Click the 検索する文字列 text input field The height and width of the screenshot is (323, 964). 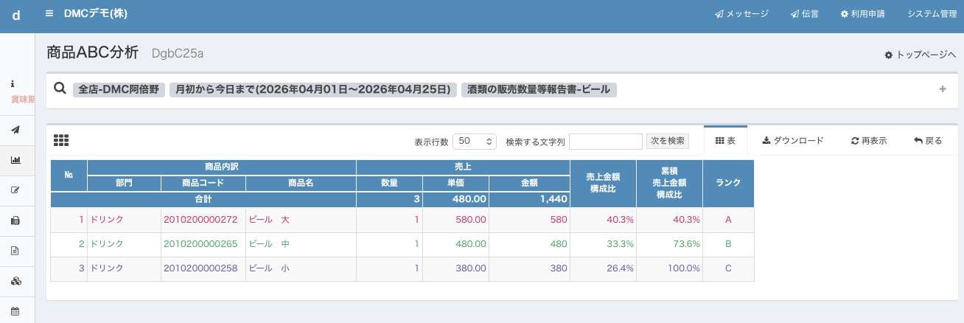tap(605, 141)
